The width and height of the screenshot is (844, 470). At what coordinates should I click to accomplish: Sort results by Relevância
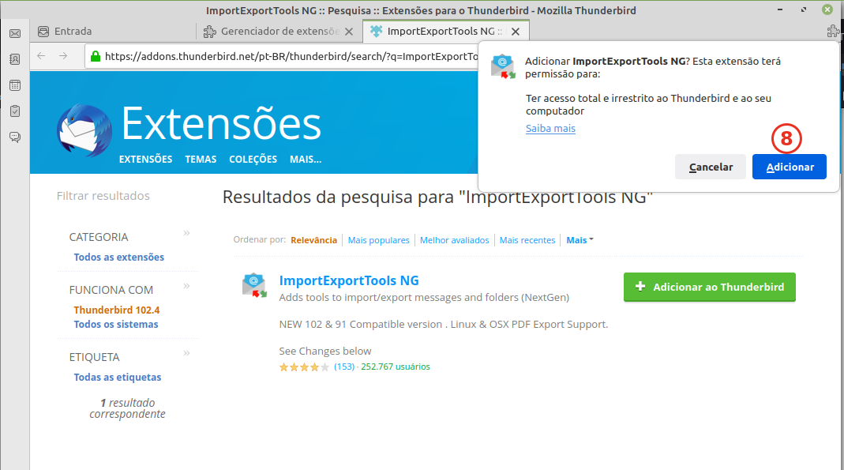pyautogui.click(x=313, y=240)
